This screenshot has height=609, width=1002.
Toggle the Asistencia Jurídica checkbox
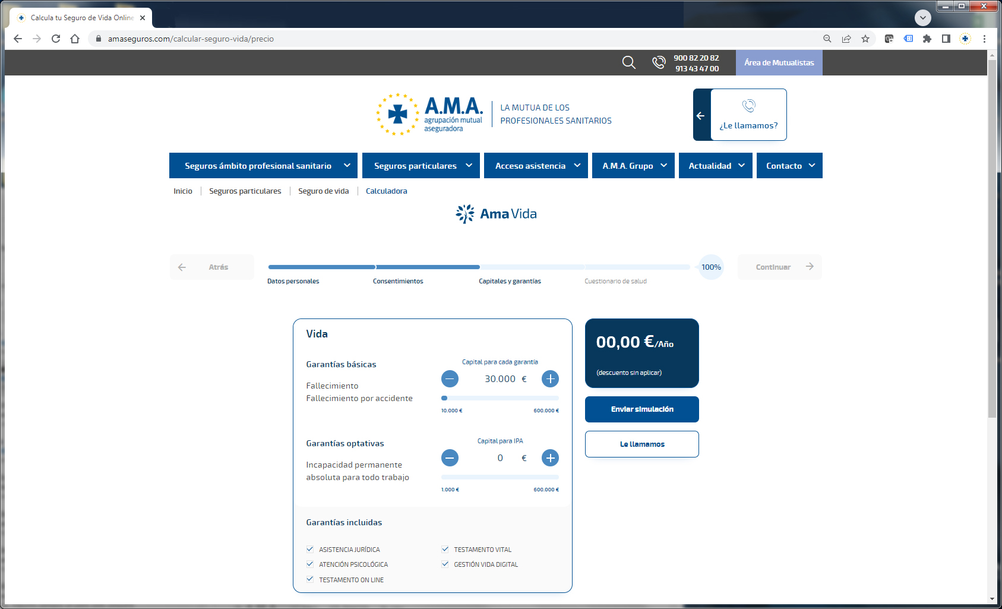[310, 549]
